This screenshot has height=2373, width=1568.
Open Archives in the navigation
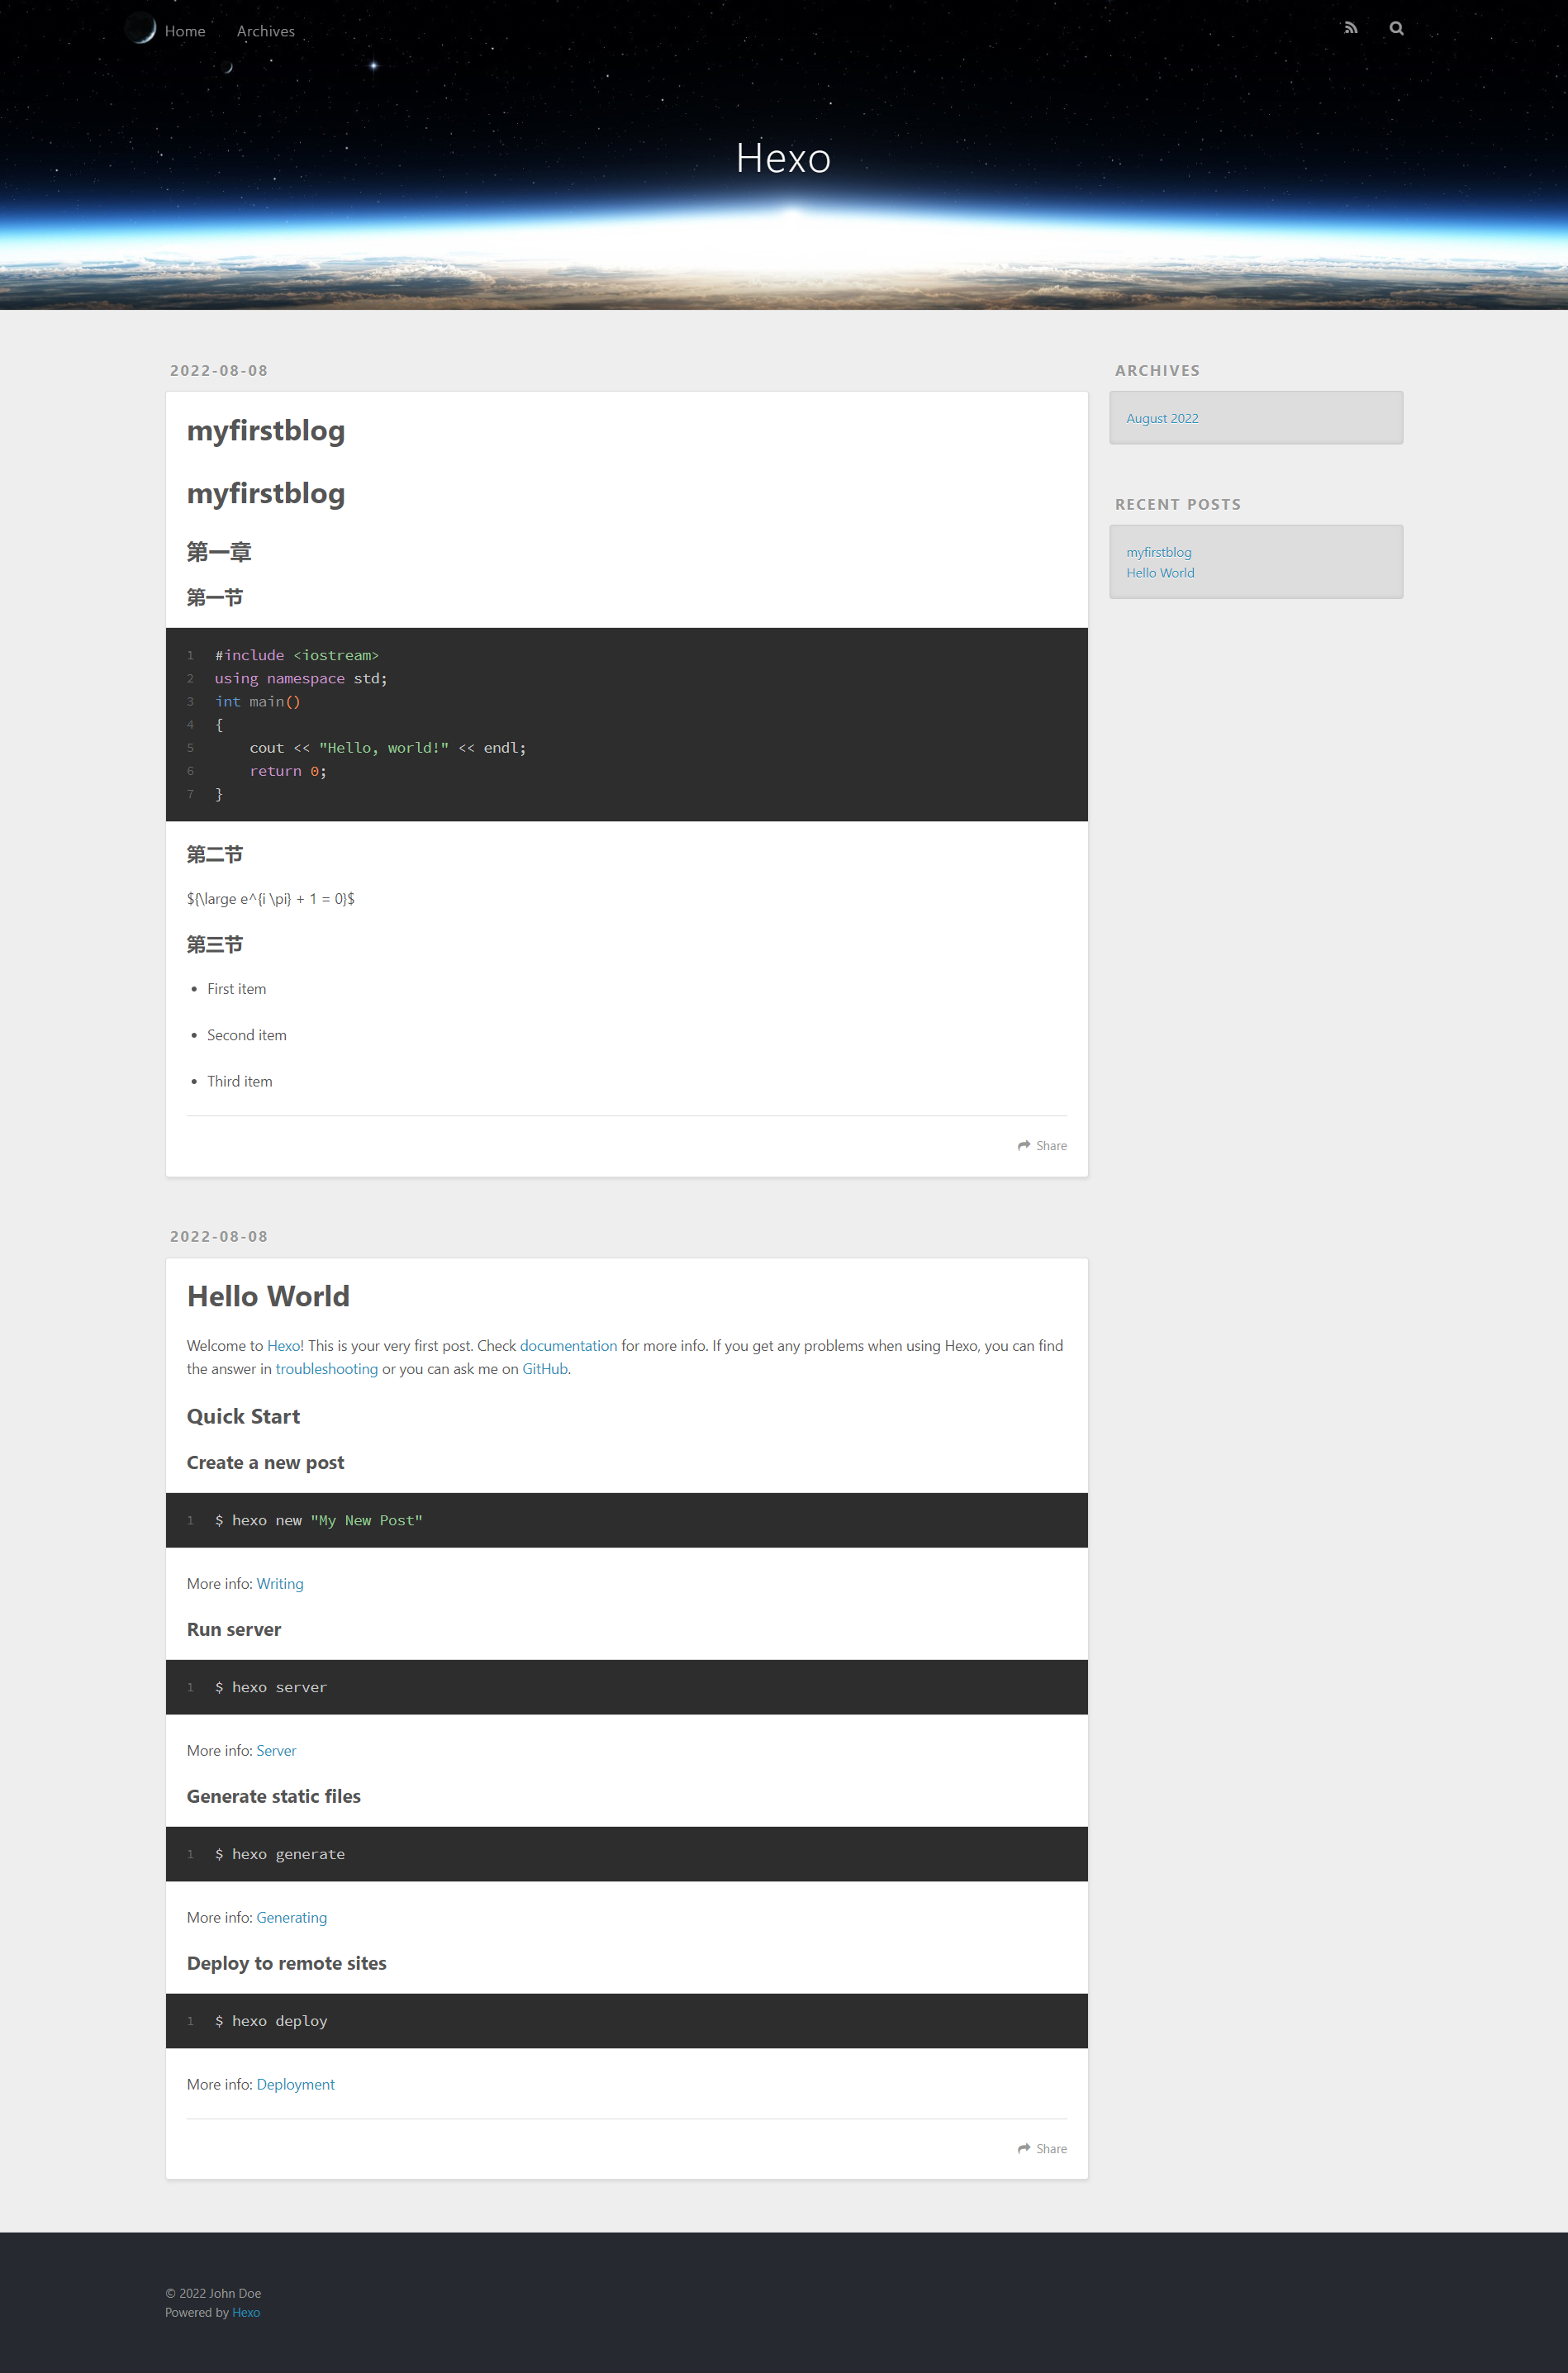(266, 31)
